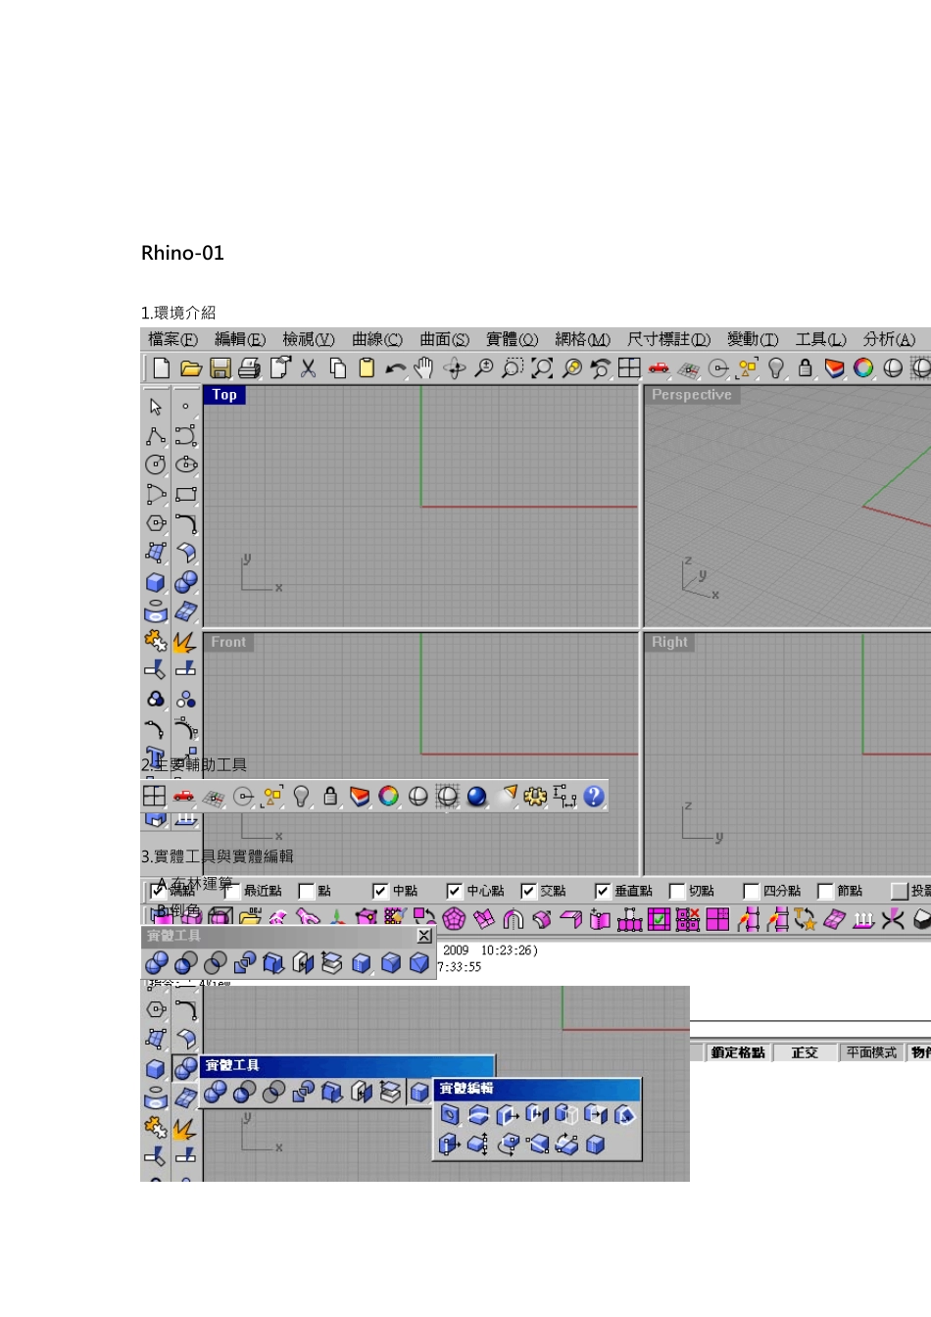Image resolution: width=931 pixels, height=1317 pixels.
Task: Open the 網格(M) menu
Action: click(582, 339)
